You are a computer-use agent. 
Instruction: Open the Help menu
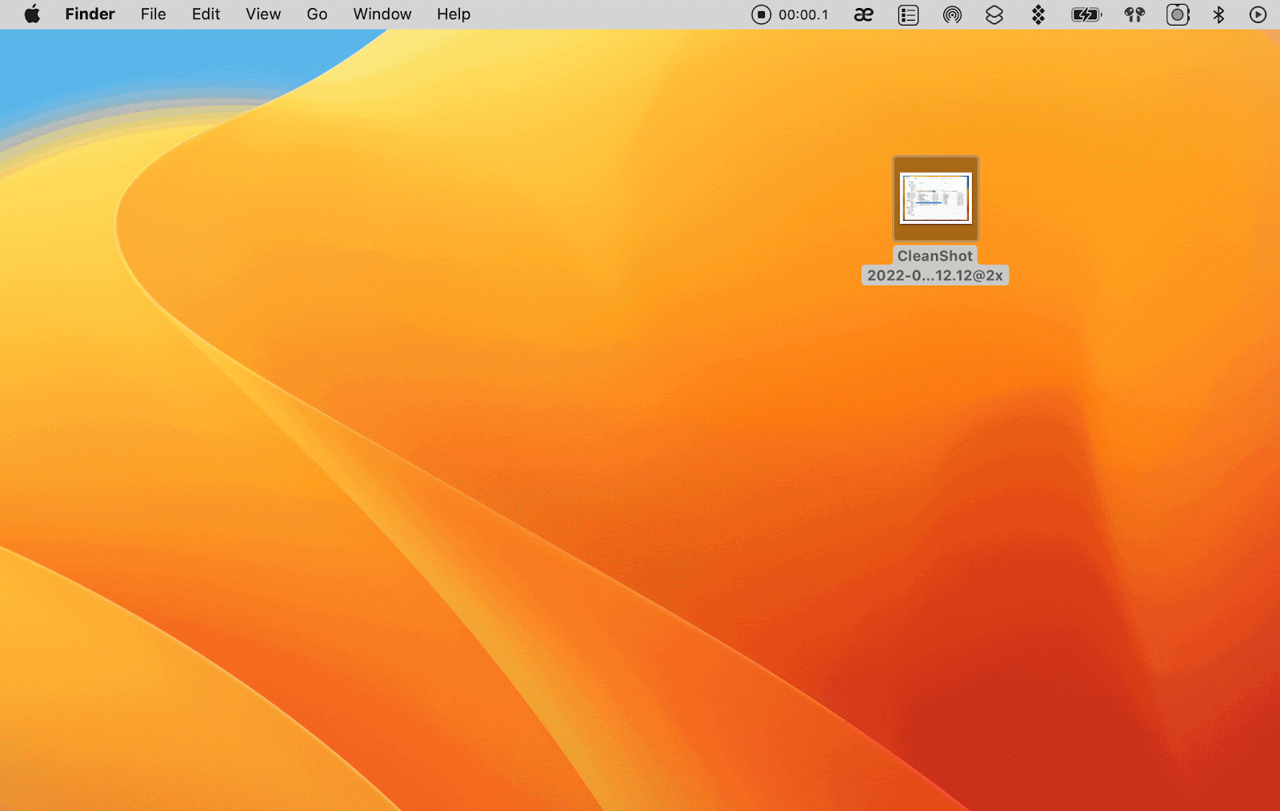[x=454, y=14]
